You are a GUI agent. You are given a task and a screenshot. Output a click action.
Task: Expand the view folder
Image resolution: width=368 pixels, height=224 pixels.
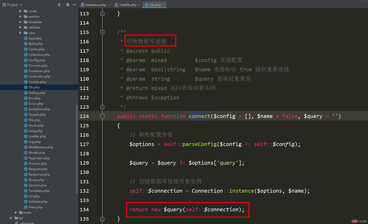21,33
